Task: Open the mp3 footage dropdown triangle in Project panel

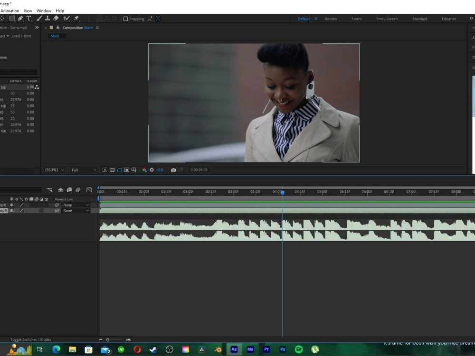Action: 8,36
